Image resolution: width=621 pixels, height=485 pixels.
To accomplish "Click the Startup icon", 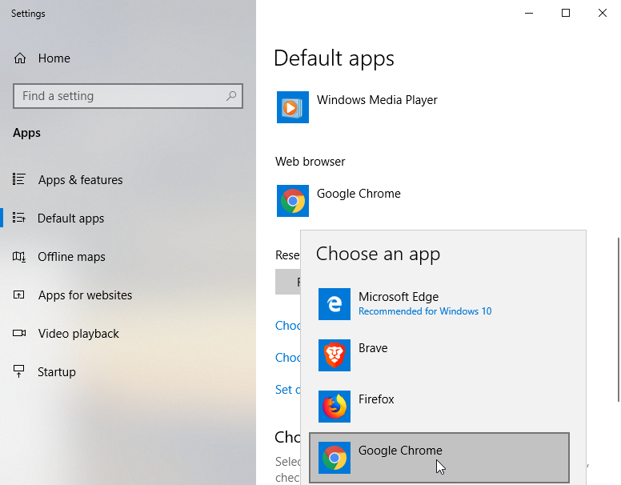I will (19, 371).
